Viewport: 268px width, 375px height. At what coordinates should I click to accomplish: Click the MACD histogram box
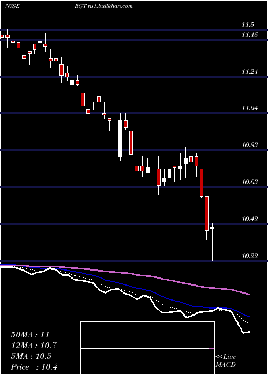pyautogui.click(x=147, y=348)
